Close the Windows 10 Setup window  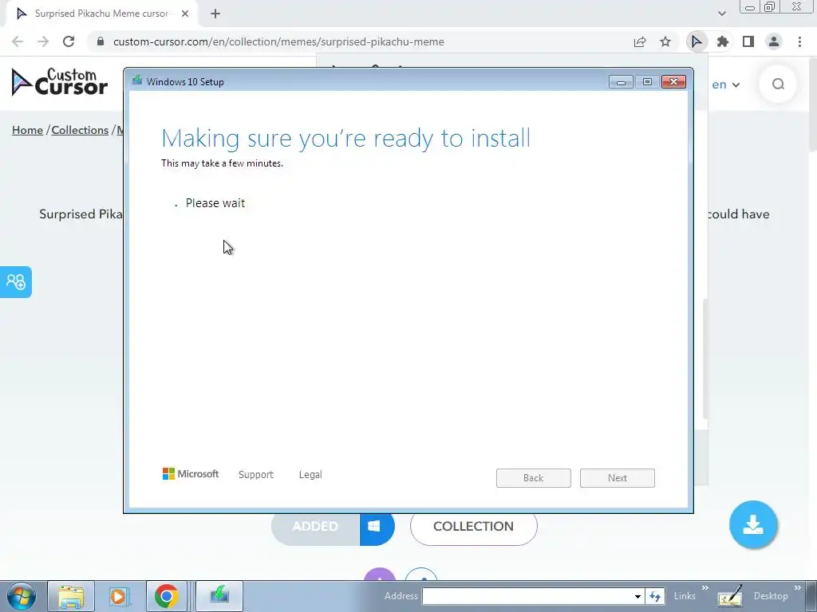coord(673,82)
